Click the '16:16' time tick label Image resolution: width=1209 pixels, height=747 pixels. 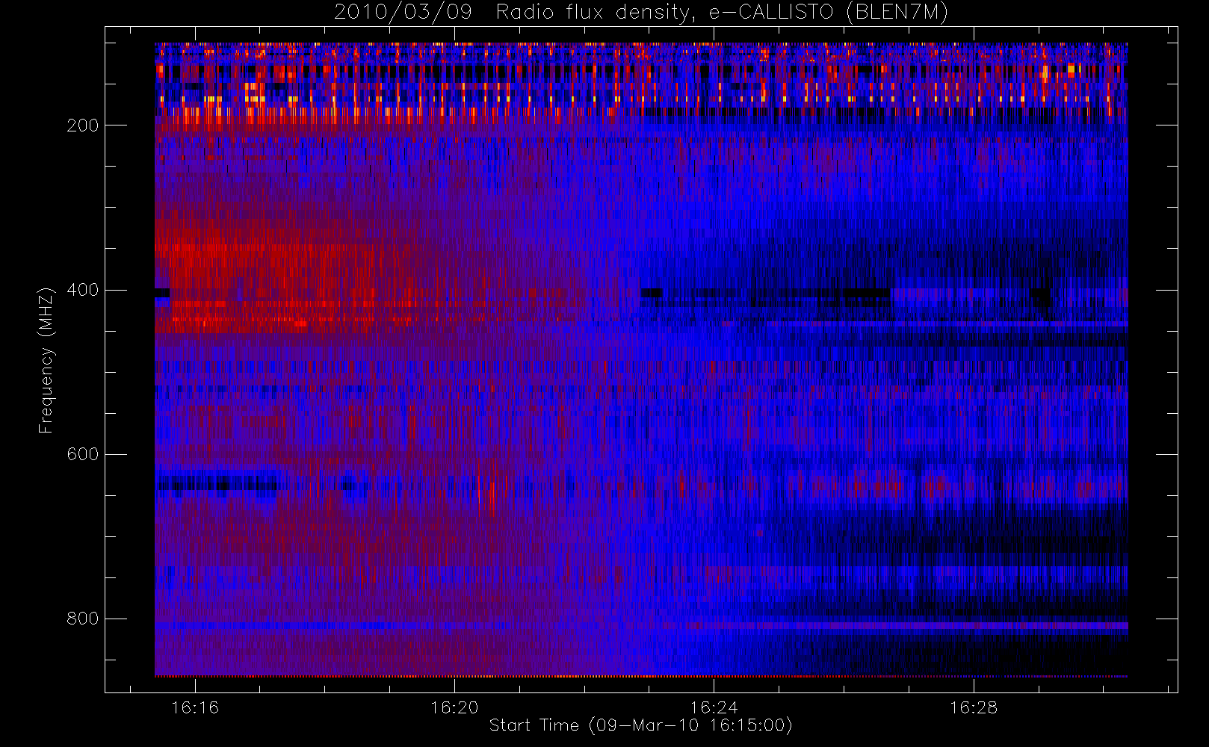coord(195,707)
